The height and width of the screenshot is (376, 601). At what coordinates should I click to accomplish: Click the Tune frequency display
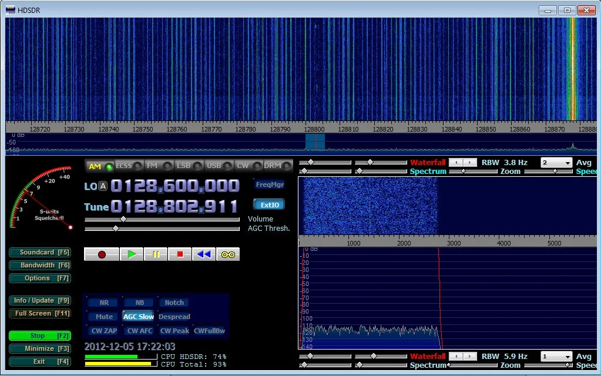tap(174, 206)
